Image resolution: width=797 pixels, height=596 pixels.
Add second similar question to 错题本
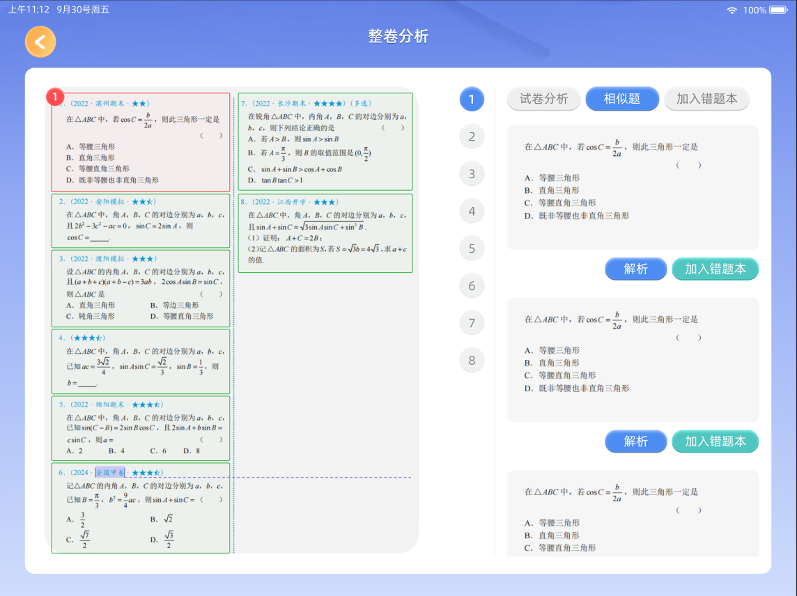715,441
